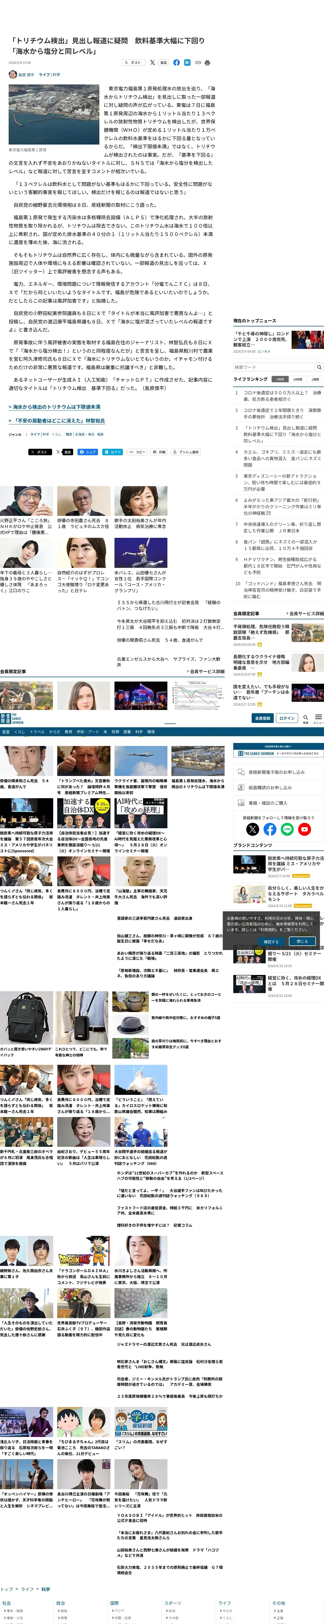This screenshot has height=1624, width=324.
Task: Open top news 「千と千尋の神隠し」ロンドンで上演
Action: point(262,339)
